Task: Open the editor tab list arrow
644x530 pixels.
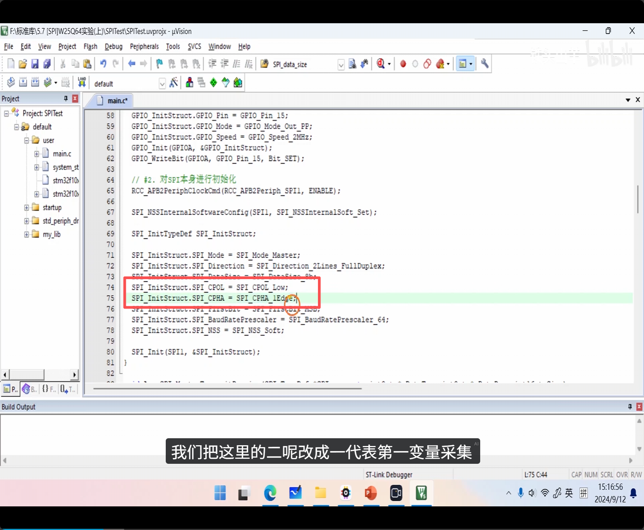Action: pyautogui.click(x=628, y=100)
